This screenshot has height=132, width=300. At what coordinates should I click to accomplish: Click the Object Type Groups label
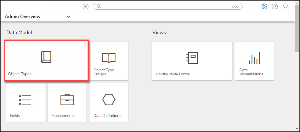[x=104, y=72]
